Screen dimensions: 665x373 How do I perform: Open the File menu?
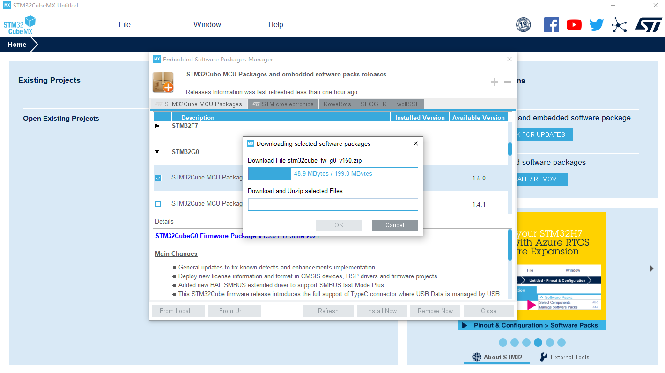(x=125, y=24)
